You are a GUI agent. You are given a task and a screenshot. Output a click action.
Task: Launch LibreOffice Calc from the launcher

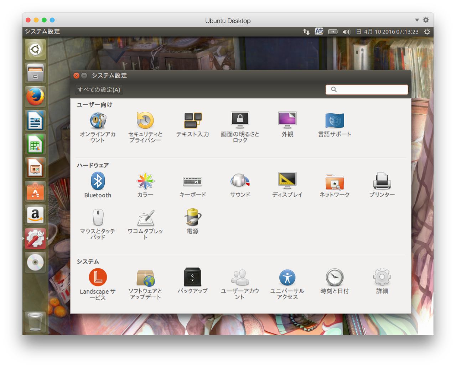click(x=35, y=144)
